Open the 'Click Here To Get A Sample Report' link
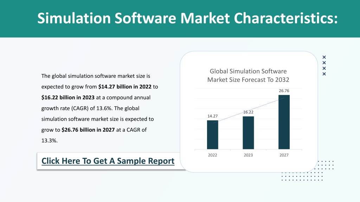Screen dimensions: 360x202 108,161
